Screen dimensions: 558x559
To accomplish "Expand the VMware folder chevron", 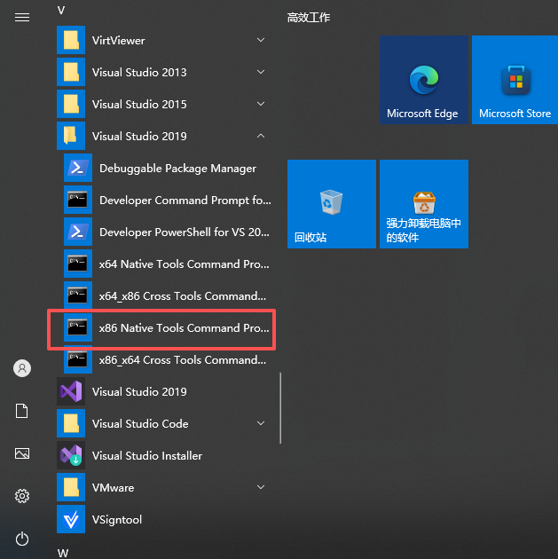I will (x=261, y=487).
